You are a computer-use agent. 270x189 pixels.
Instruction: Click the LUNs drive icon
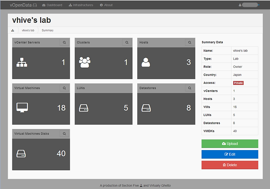[x=84, y=108]
